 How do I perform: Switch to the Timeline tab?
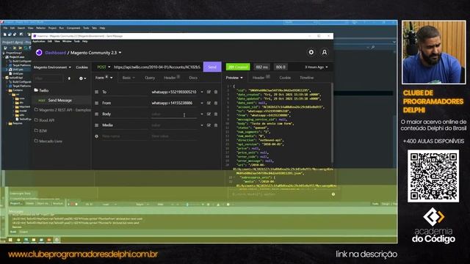pos(307,78)
